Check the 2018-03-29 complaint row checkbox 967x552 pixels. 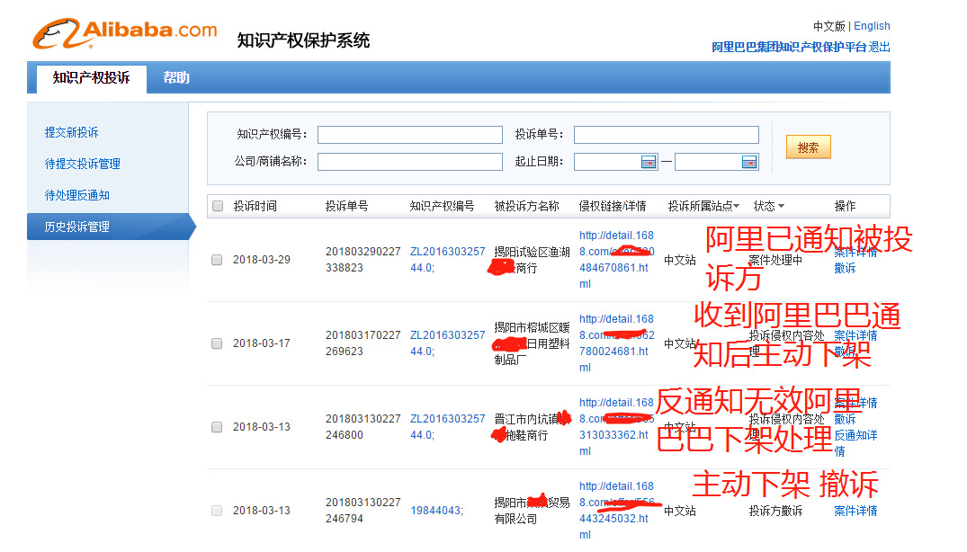(217, 259)
